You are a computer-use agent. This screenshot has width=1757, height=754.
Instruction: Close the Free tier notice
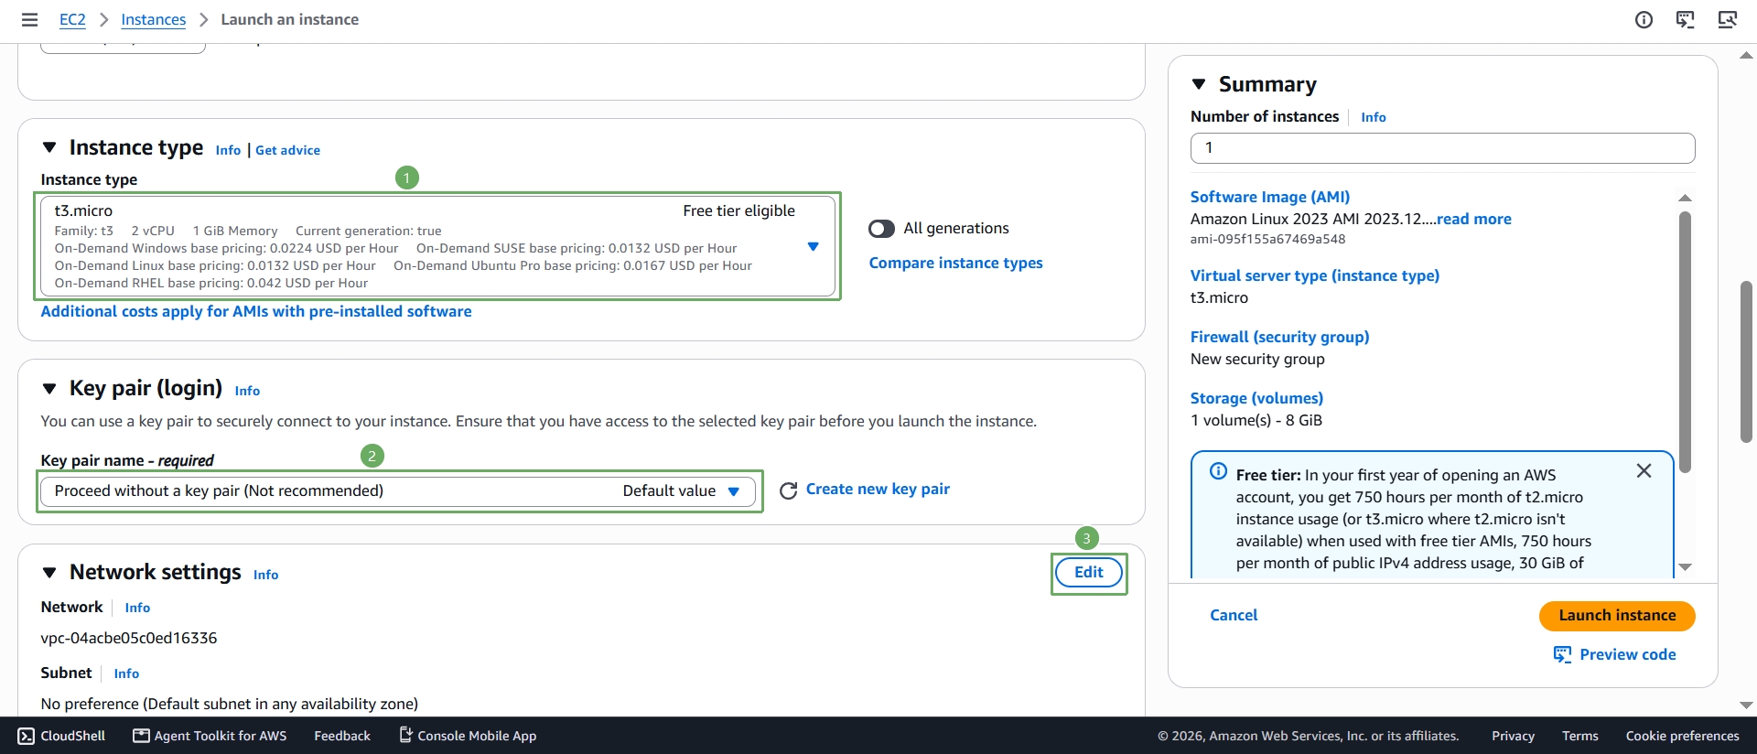[x=1644, y=470]
